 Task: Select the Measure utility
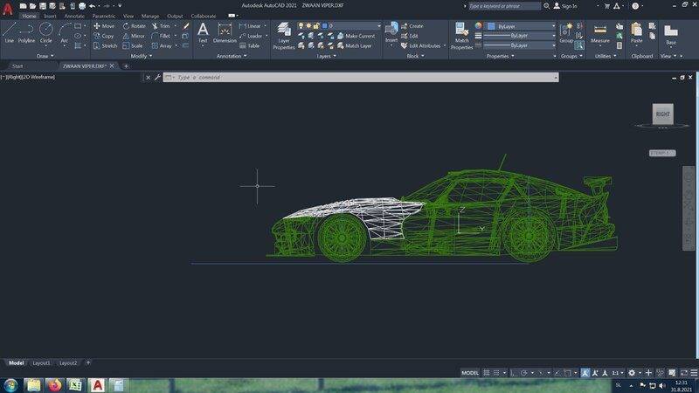coord(600,33)
